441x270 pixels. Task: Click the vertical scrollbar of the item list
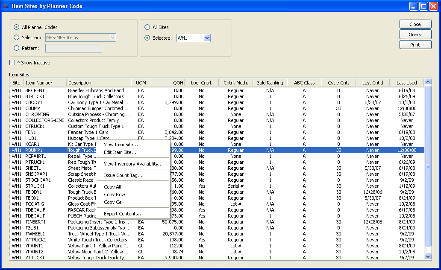tap(428, 166)
